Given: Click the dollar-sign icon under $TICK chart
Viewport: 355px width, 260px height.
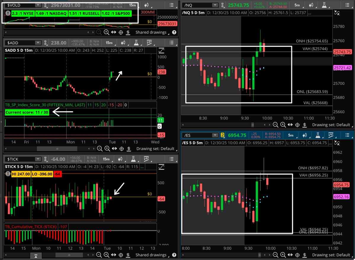Looking at the screenshot, I should [128, 255].
